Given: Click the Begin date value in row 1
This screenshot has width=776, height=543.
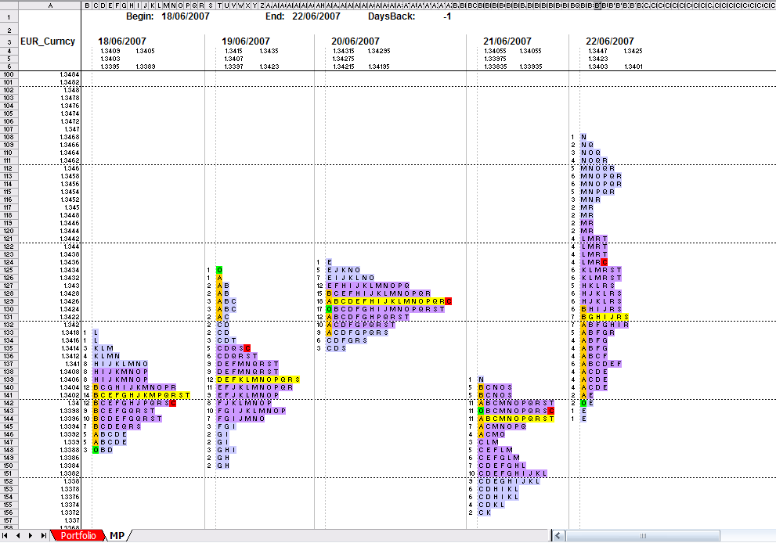Looking at the screenshot, I should pyautogui.click(x=186, y=16).
